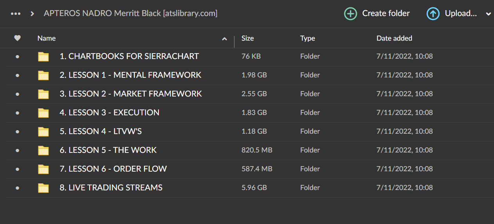Click the Create folder button label

coord(386,14)
